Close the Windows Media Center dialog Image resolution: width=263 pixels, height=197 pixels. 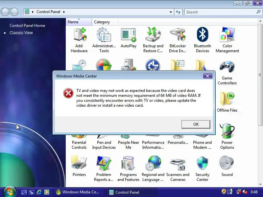pyautogui.click(x=208, y=76)
